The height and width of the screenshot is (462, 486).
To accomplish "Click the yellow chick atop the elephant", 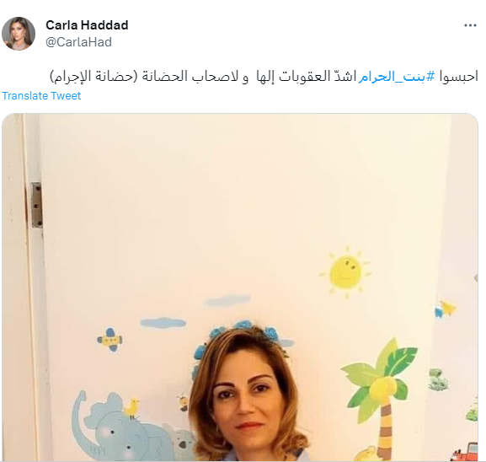I will pyautogui.click(x=132, y=408).
